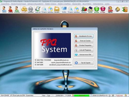This screenshot has width=129, height=97.
Task: Open the FERRAMENTAS menu
Action: [98, 4]
